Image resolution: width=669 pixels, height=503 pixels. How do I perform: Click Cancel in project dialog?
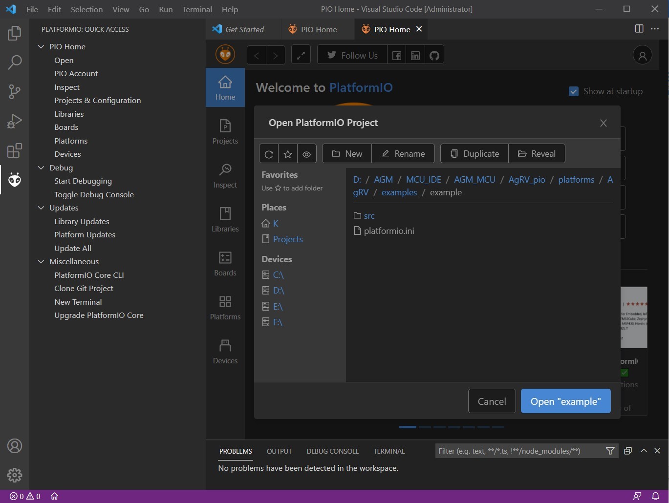click(492, 401)
